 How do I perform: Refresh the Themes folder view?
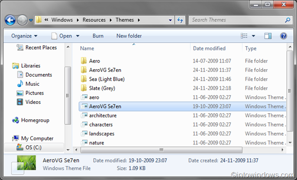pos(180,20)
